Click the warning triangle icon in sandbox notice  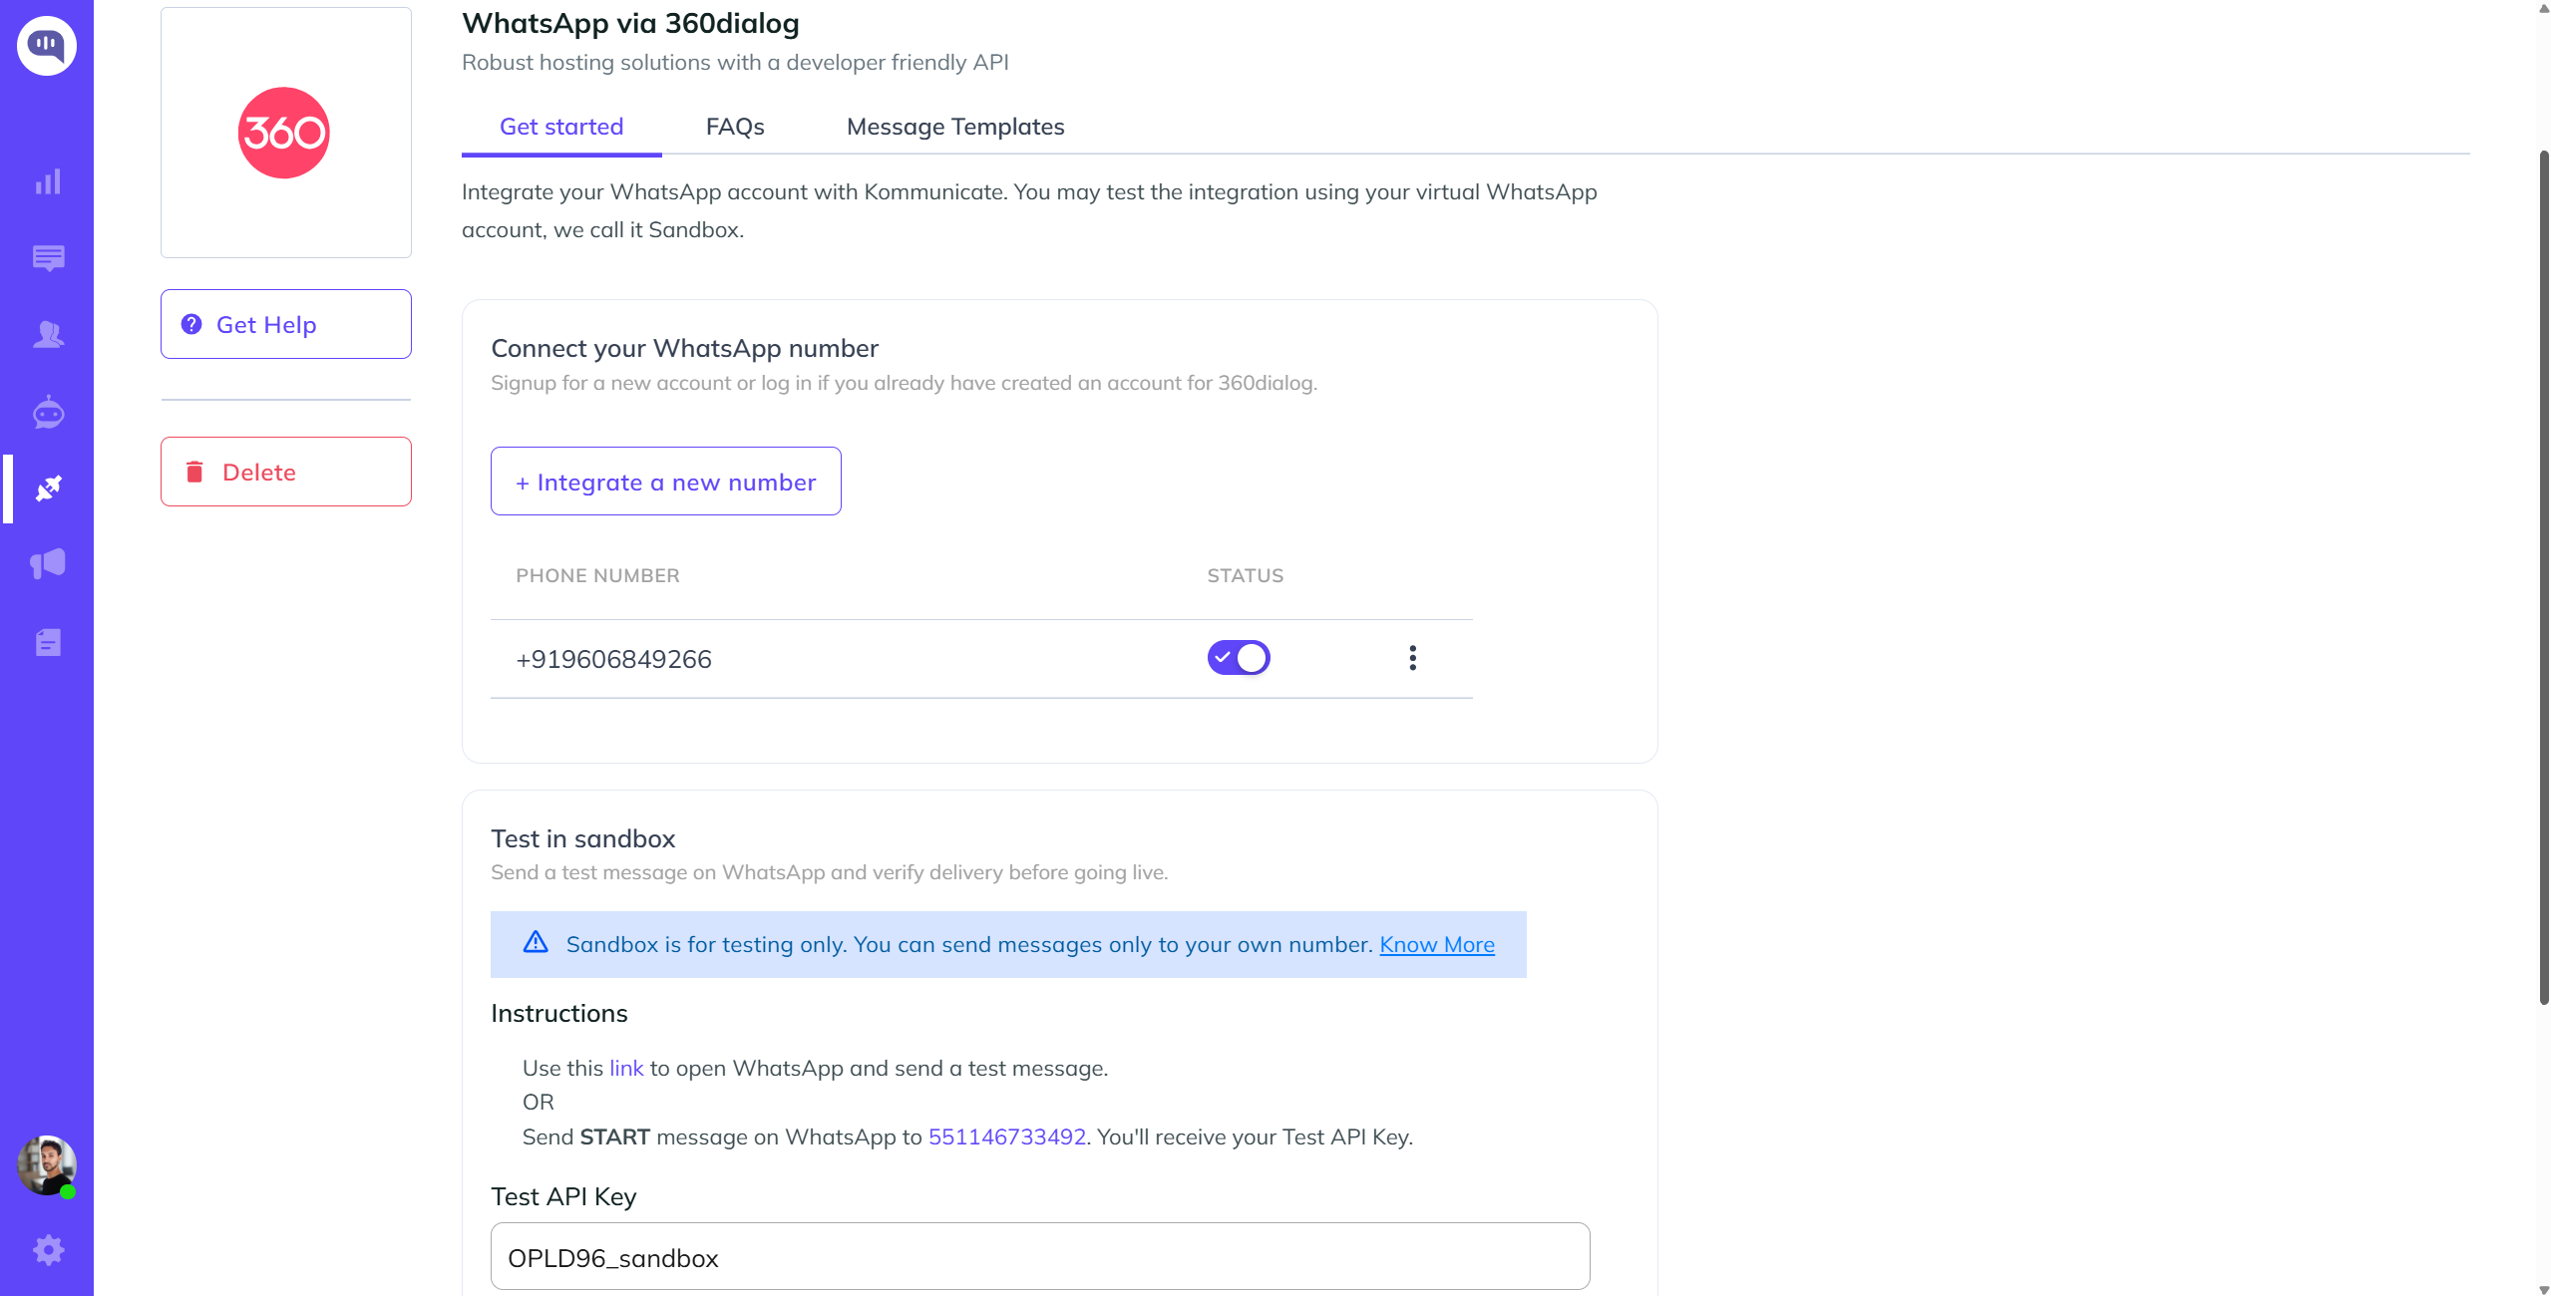[536, 942]
